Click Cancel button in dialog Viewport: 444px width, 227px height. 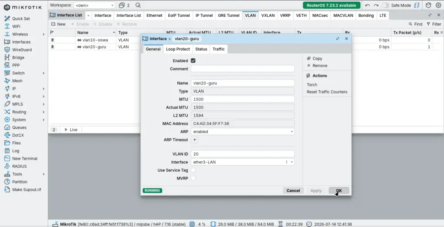(x=293, y=191)
